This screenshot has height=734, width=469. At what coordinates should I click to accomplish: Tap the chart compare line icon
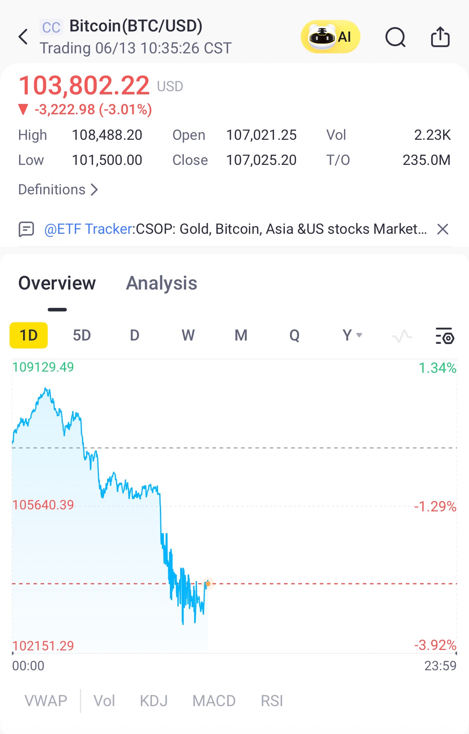click(402, 336)
